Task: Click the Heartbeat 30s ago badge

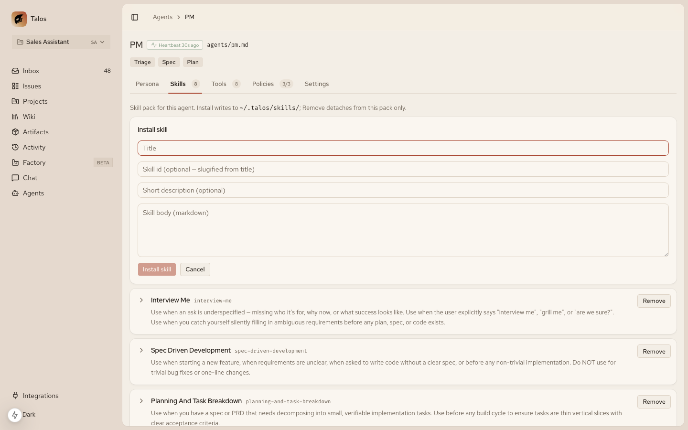Action: coord(175,45)
